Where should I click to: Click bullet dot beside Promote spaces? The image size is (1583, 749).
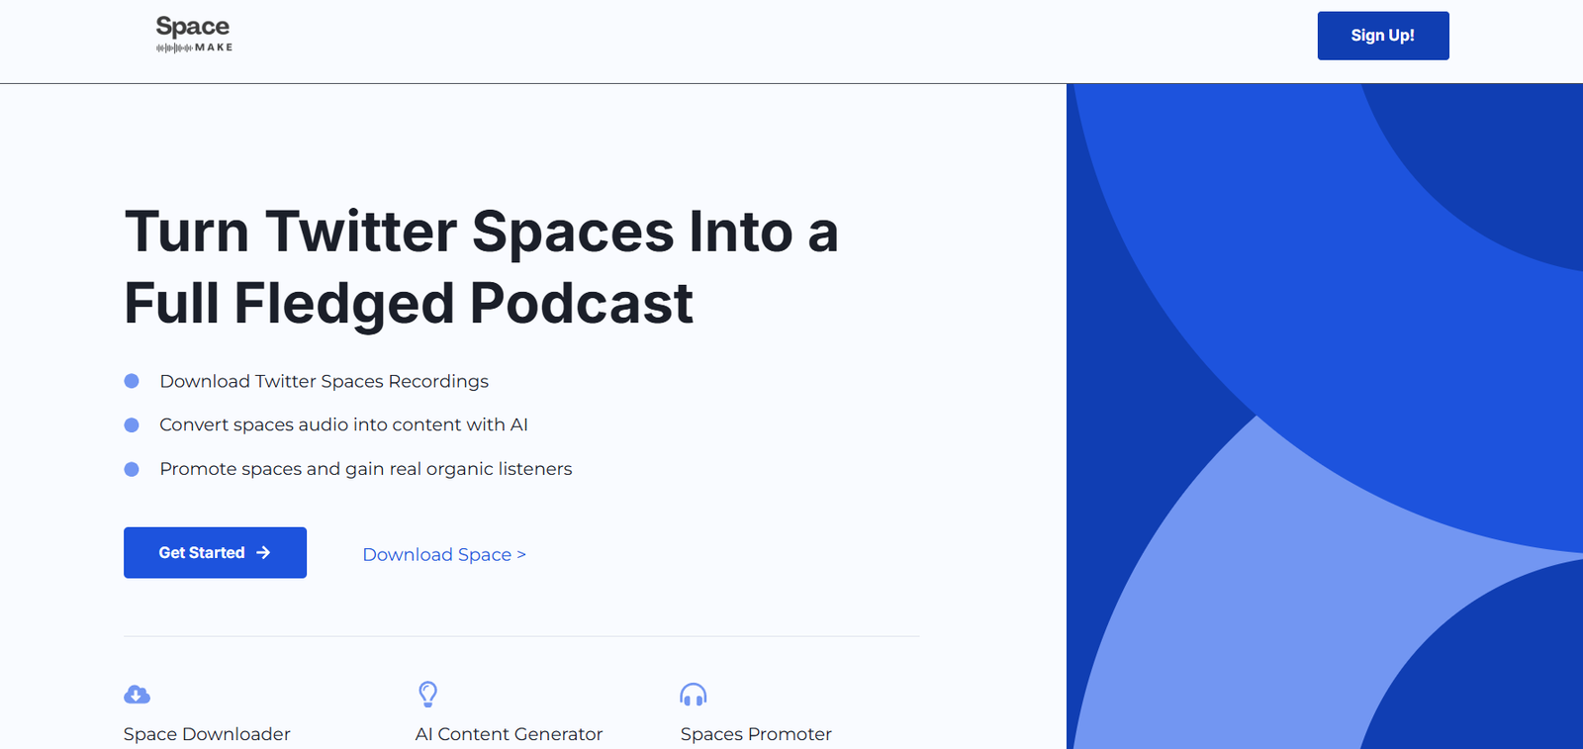(x=132, y=469)
